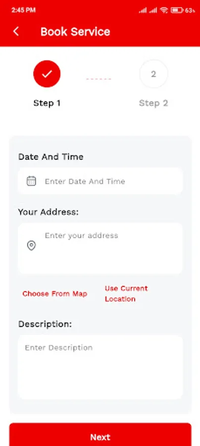Tap Use Current Location link

[x=126, y=293]
